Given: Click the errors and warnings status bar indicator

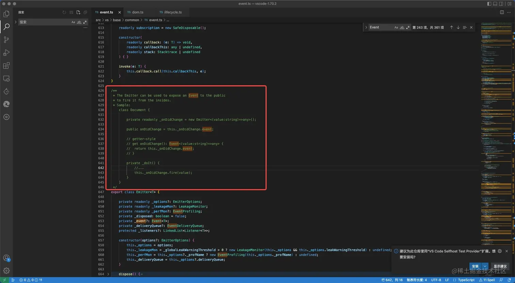Looking at the screenshot, I should point(27,280).
